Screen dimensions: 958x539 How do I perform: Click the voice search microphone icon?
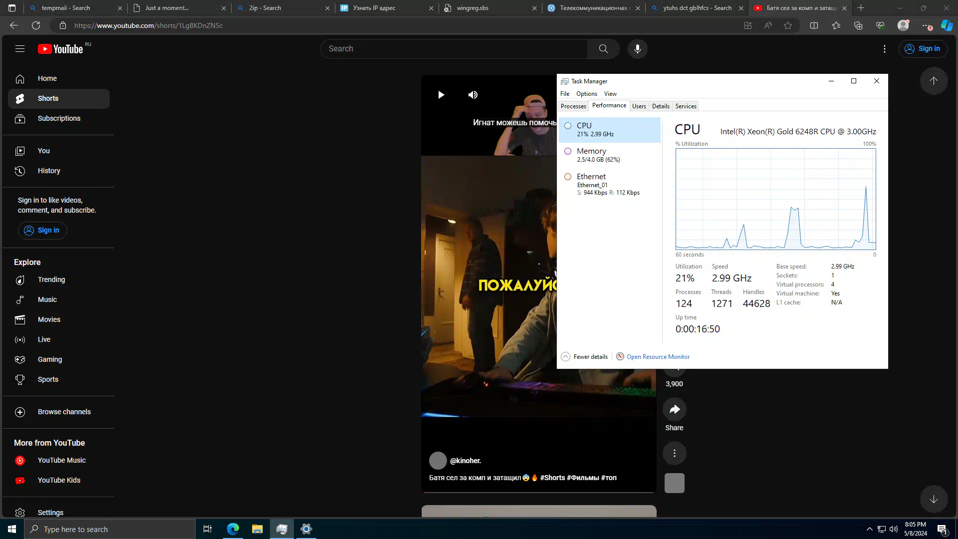pos(637,49)
